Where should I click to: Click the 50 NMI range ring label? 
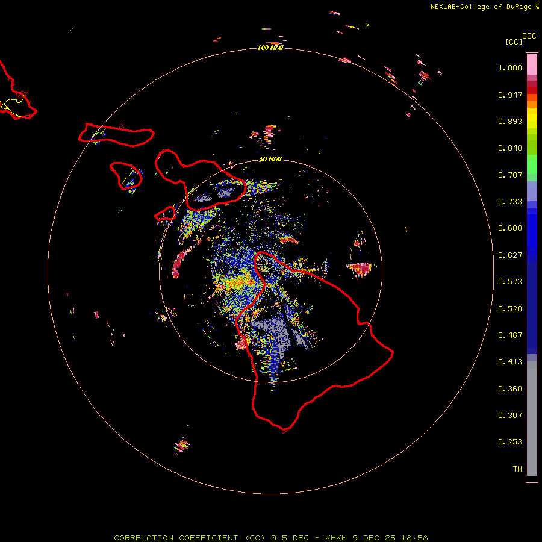coord(270,159)
